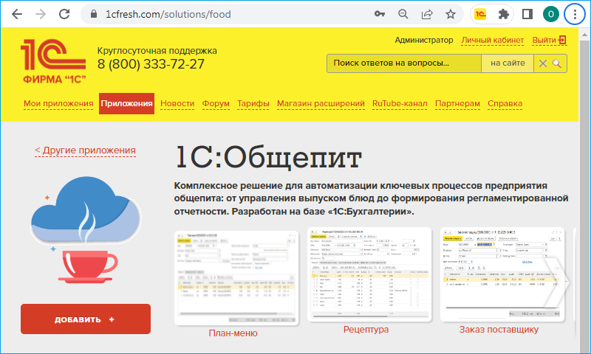Screen dimensions: 591x354
Task: Visit the 'RuTube-канал' link
Action: coord(400,103)
